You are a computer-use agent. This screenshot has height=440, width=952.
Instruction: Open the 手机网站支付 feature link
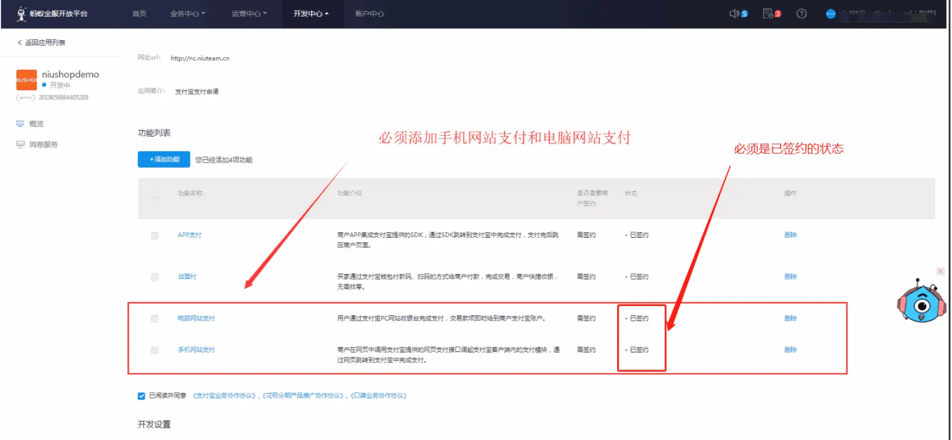(196, 350)
